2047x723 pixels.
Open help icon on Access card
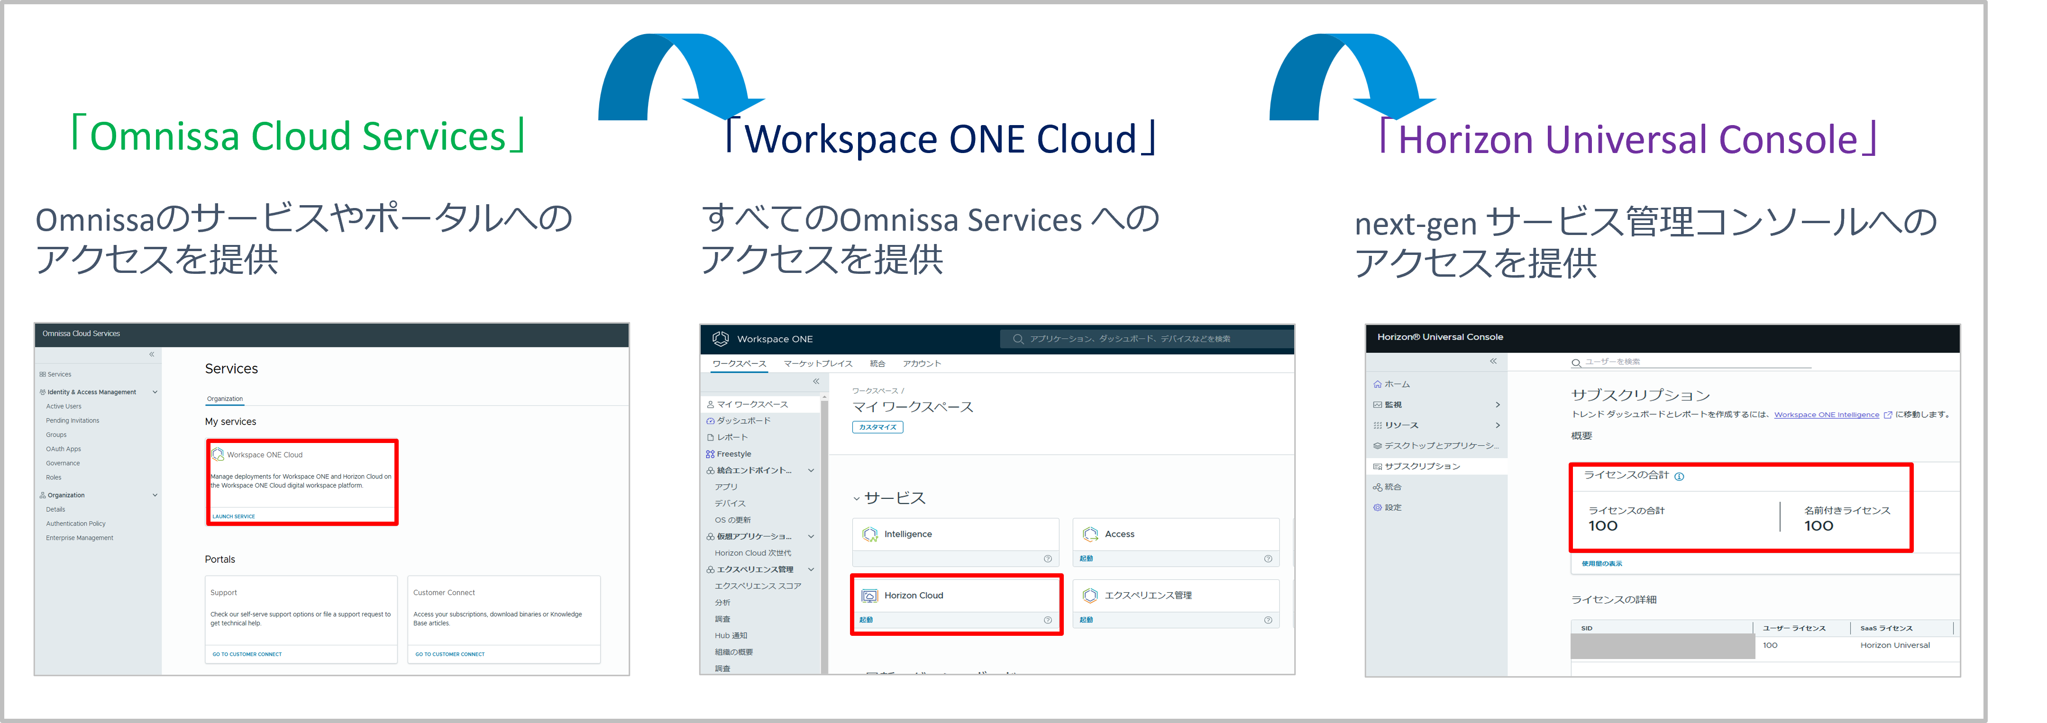(x=1268, y=559)
